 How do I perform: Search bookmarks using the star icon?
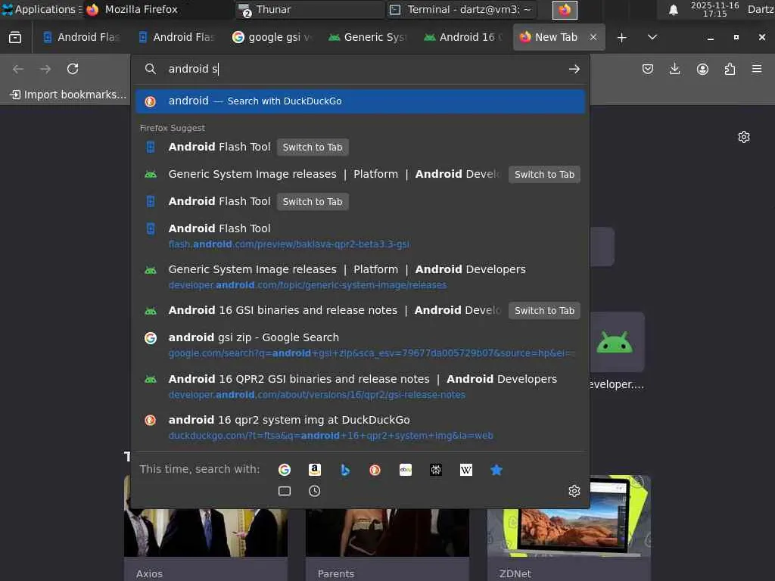pos(496,469)
